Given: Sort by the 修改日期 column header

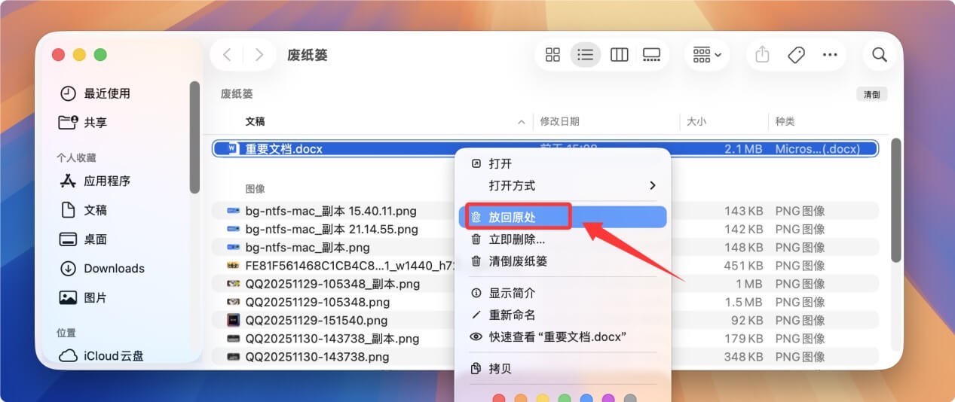Looking at the screenshot, I should click(559, 121).
